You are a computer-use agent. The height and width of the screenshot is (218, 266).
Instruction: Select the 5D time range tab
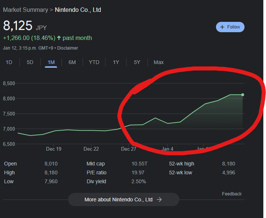pos(30,62)
